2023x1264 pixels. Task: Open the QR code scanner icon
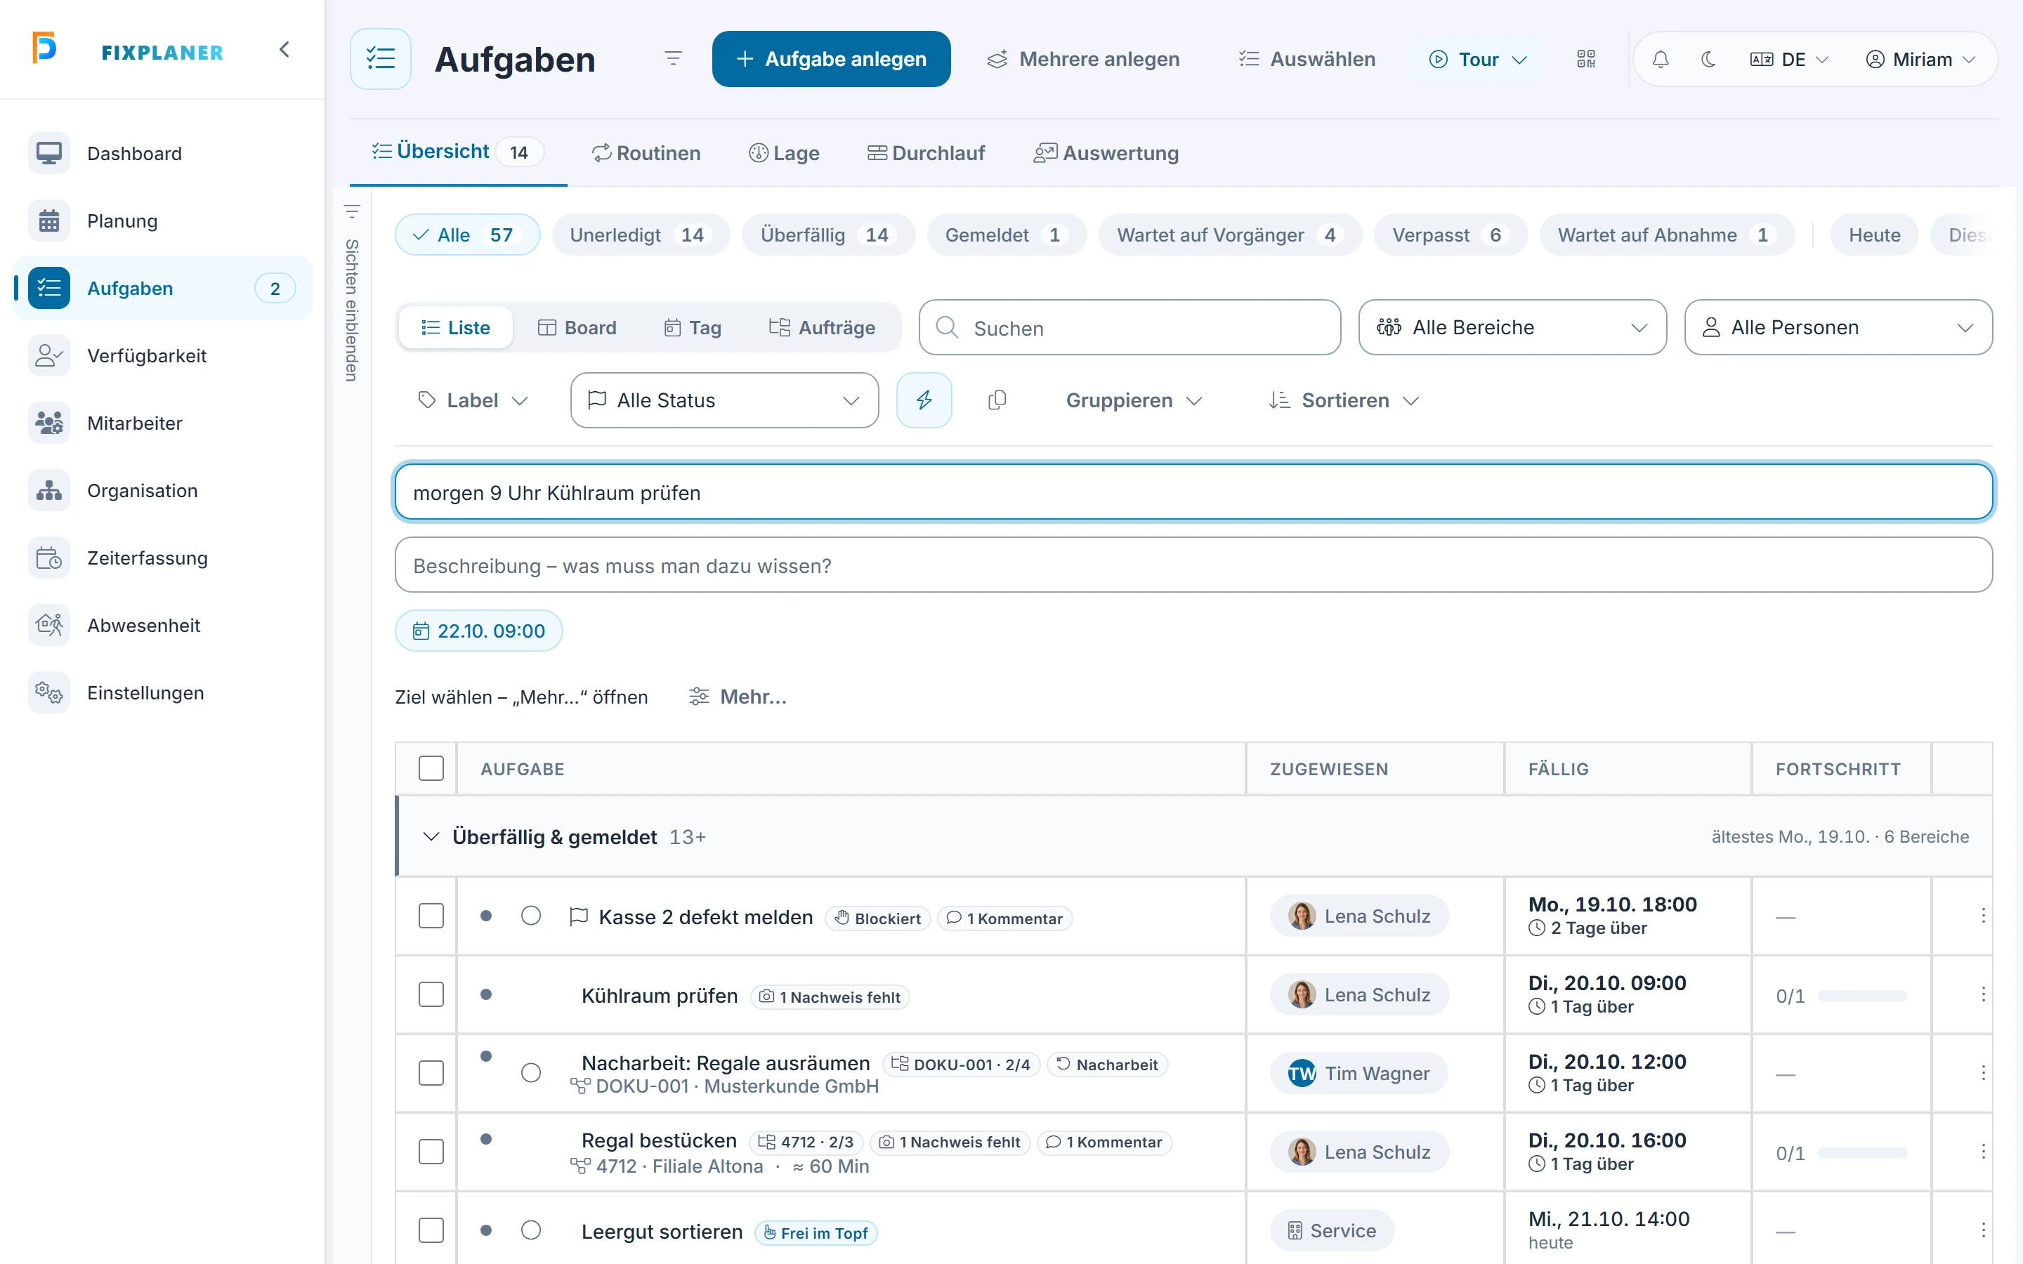click(1586, 60)
